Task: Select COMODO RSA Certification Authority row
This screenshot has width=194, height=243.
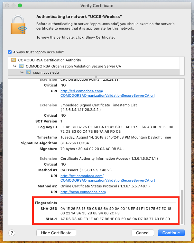Action: pos(94,60)
